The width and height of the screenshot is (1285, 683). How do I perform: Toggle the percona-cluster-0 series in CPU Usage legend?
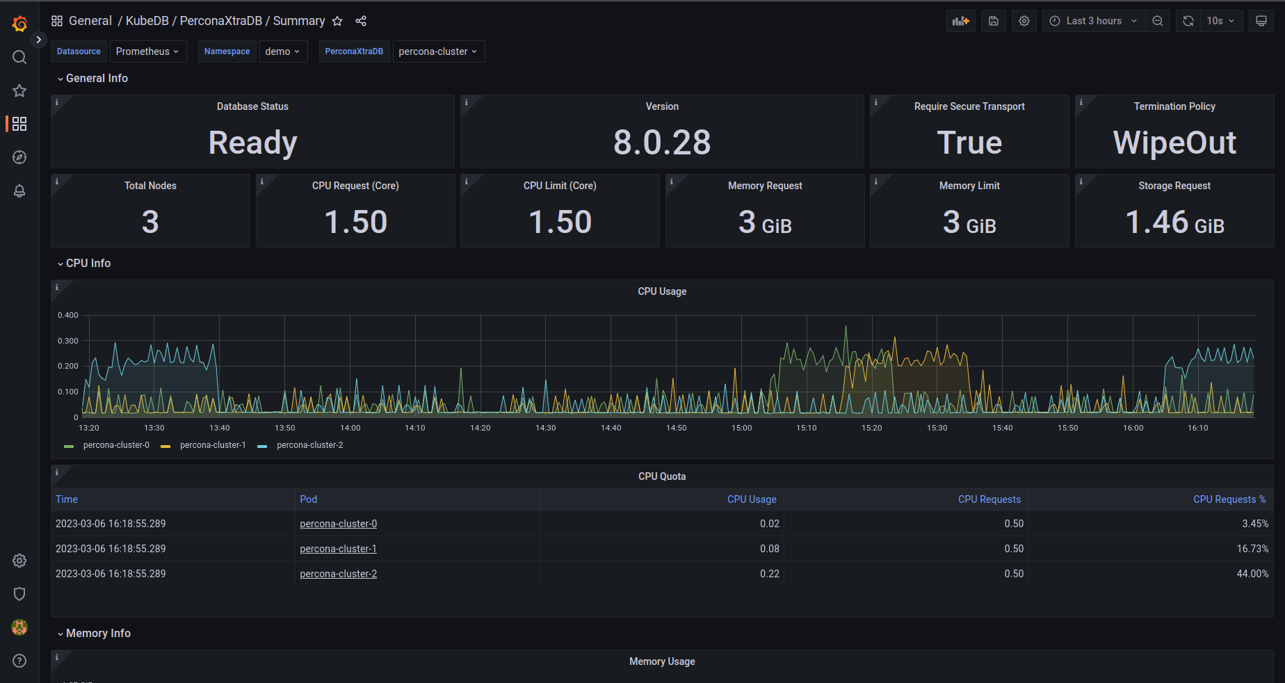[x=115, y=445]
